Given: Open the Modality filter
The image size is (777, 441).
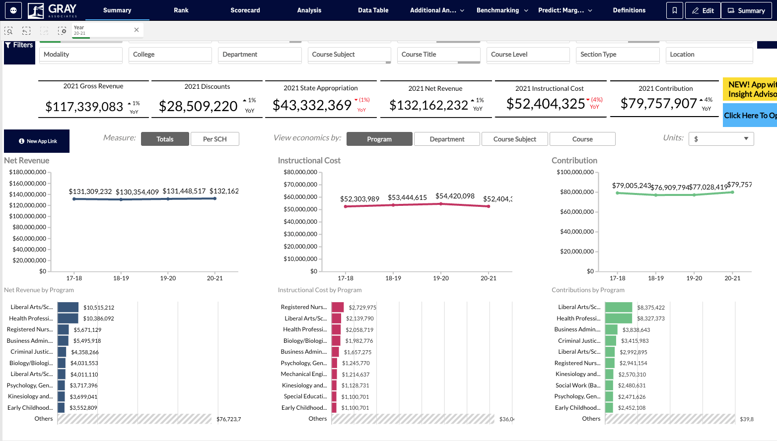Looking at the screenshot, I should coord(81,55).
